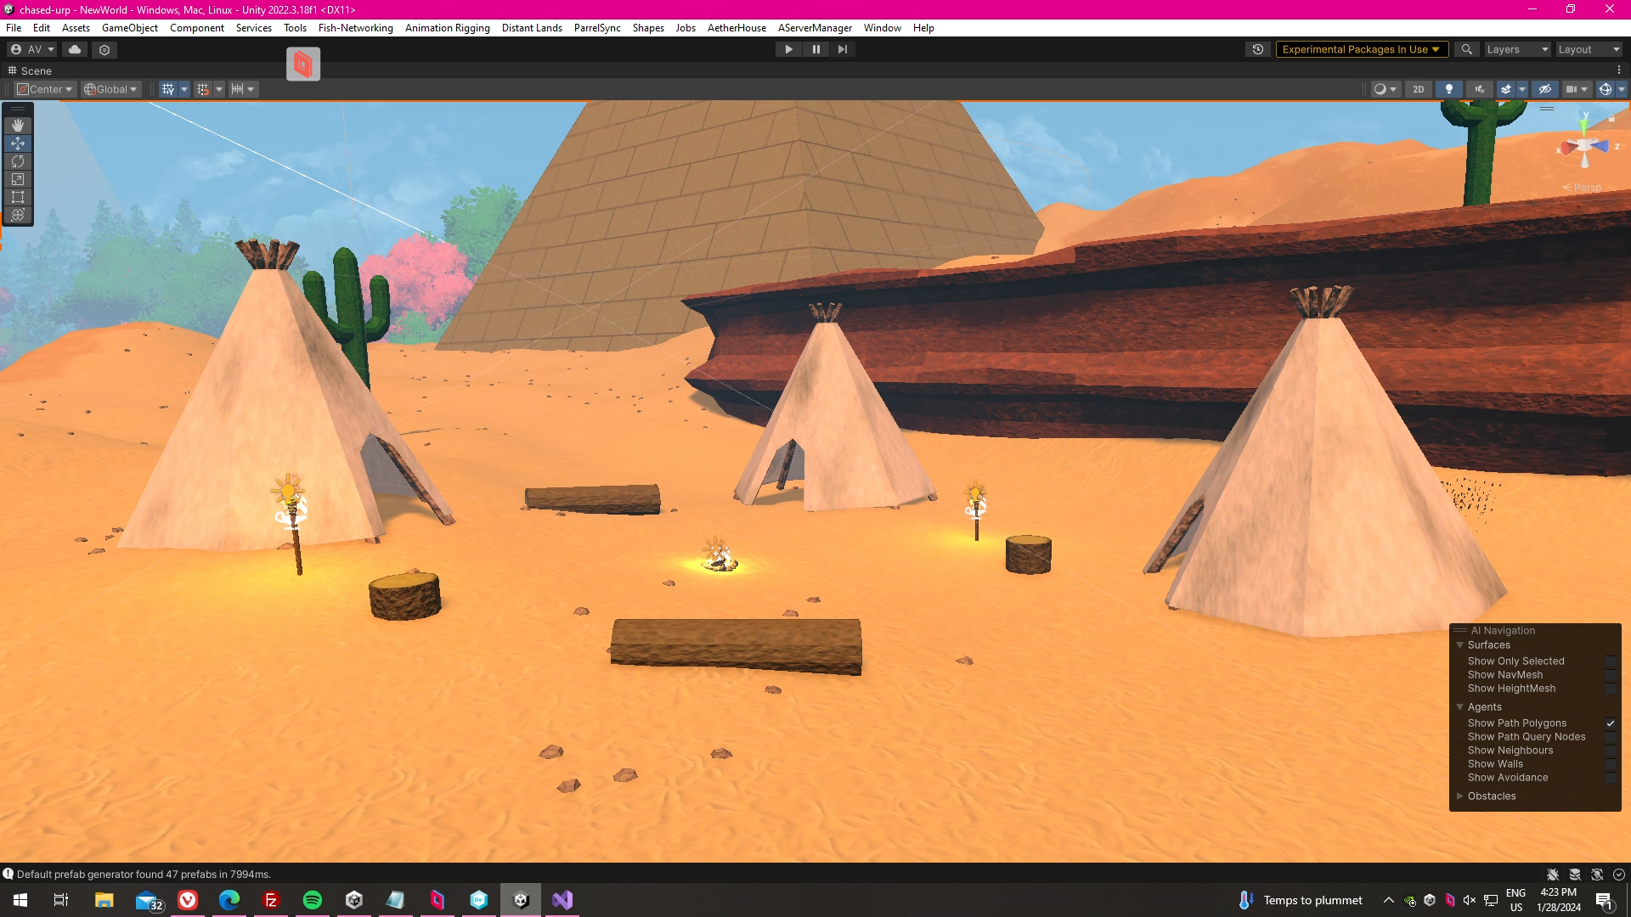Open the Layers dropdown
The height and width of the screenshot is (917, 1631).
coord(1517,49)
